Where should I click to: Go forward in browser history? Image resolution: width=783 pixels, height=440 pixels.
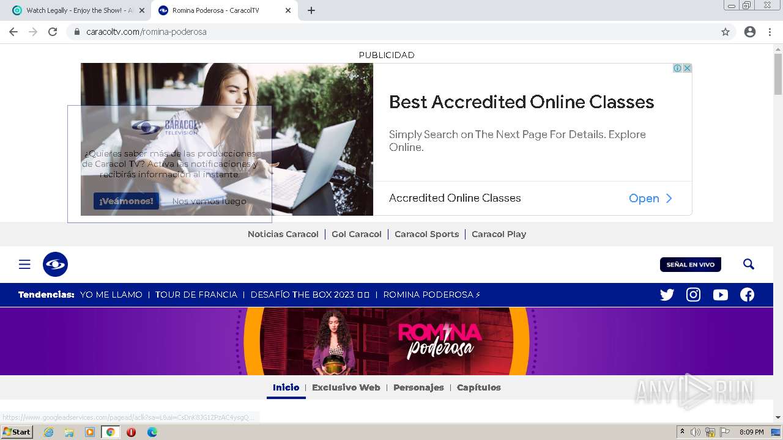(33, 32)
